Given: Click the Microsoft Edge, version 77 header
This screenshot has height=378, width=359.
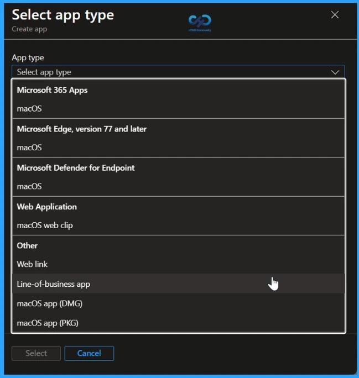Looking at the screenshot, I should 82,129.
